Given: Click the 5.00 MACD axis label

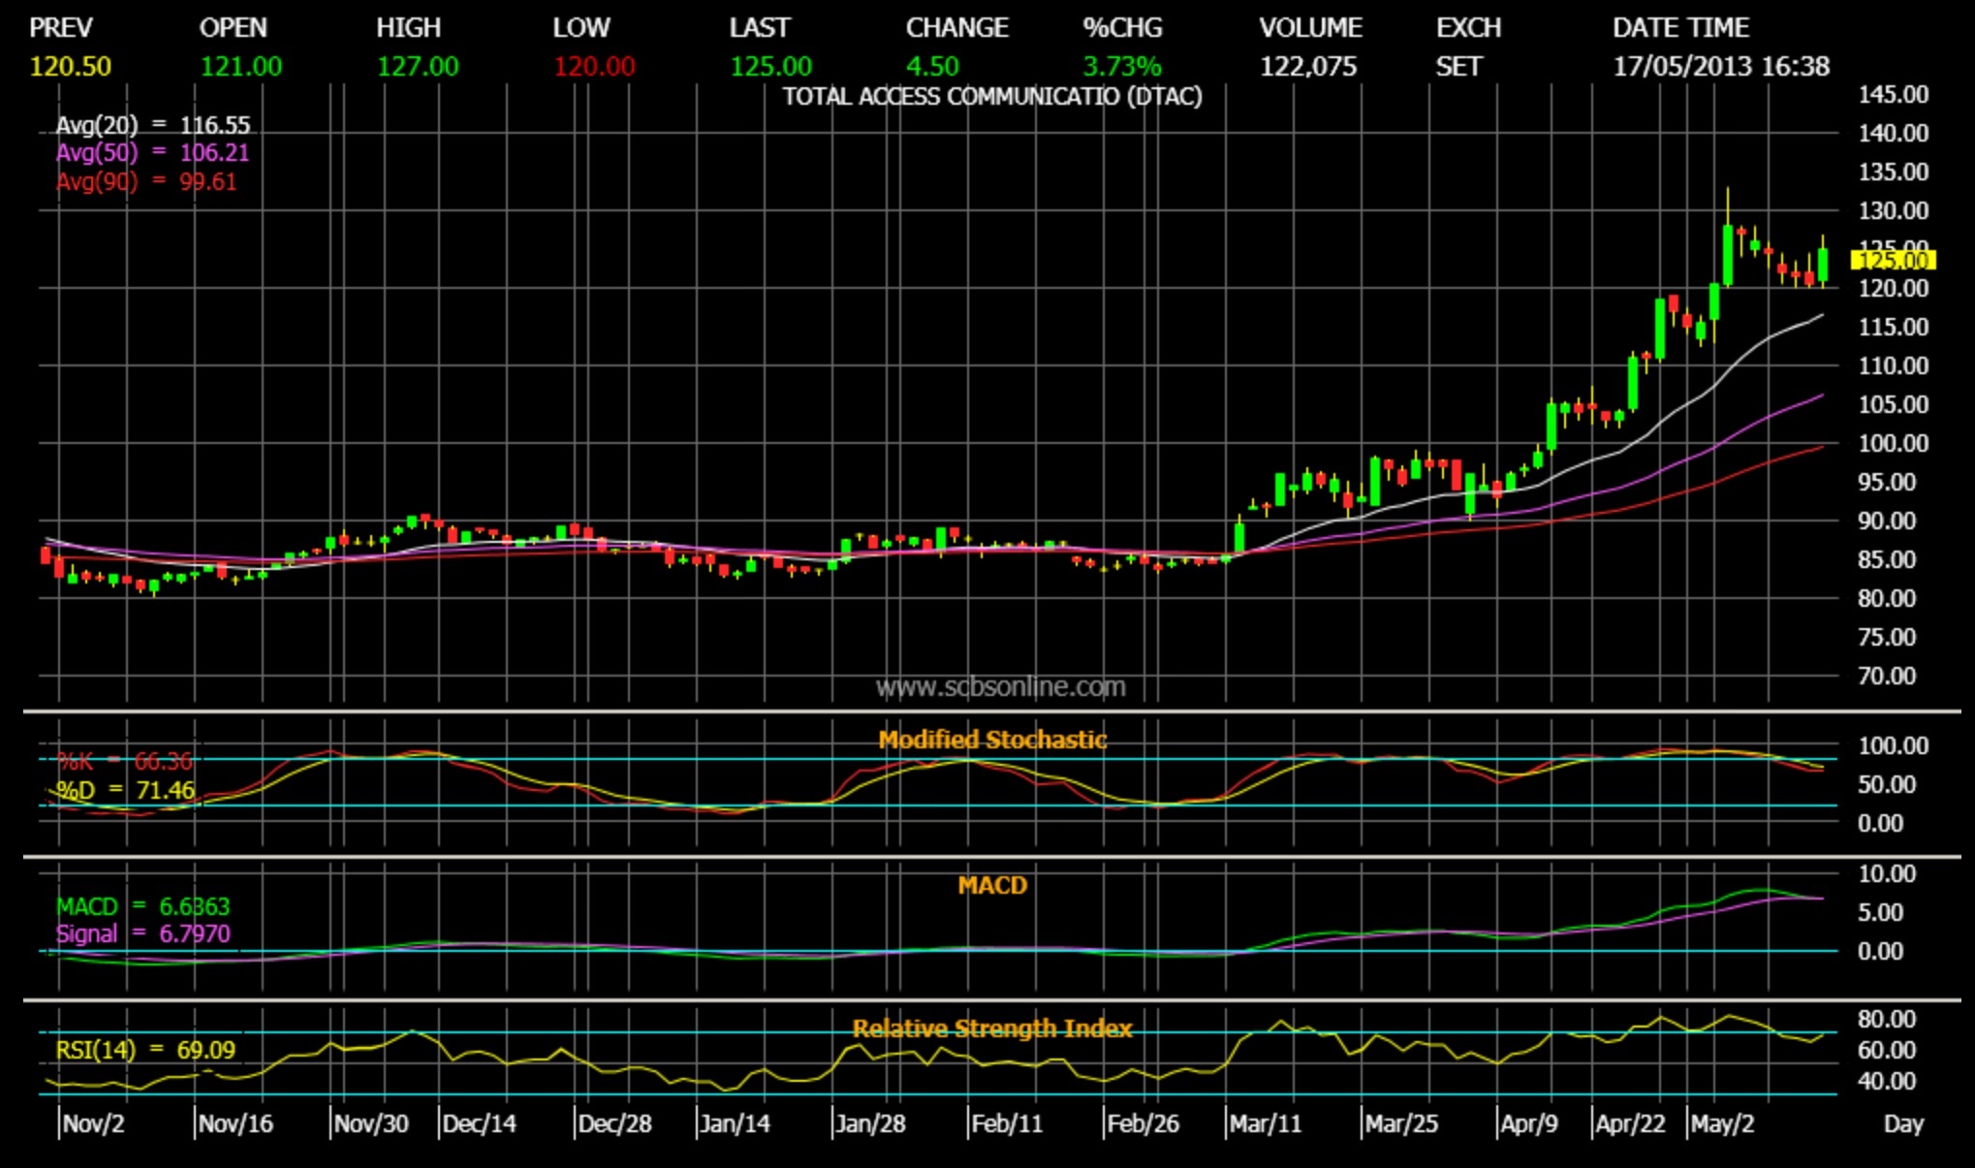Looking at the screenshot, I should point(1881,912).
